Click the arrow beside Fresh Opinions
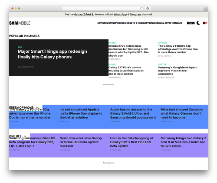The width and height of the screenshot is (217, 183). coord(36,108)
